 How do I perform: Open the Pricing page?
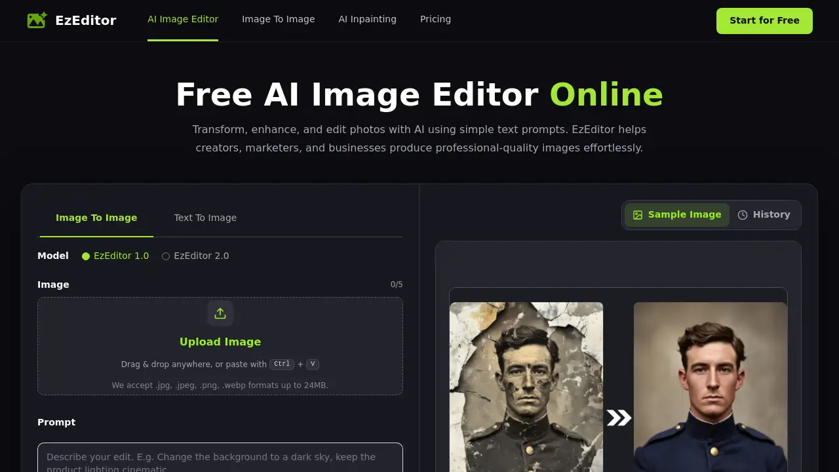pos(435,20)
